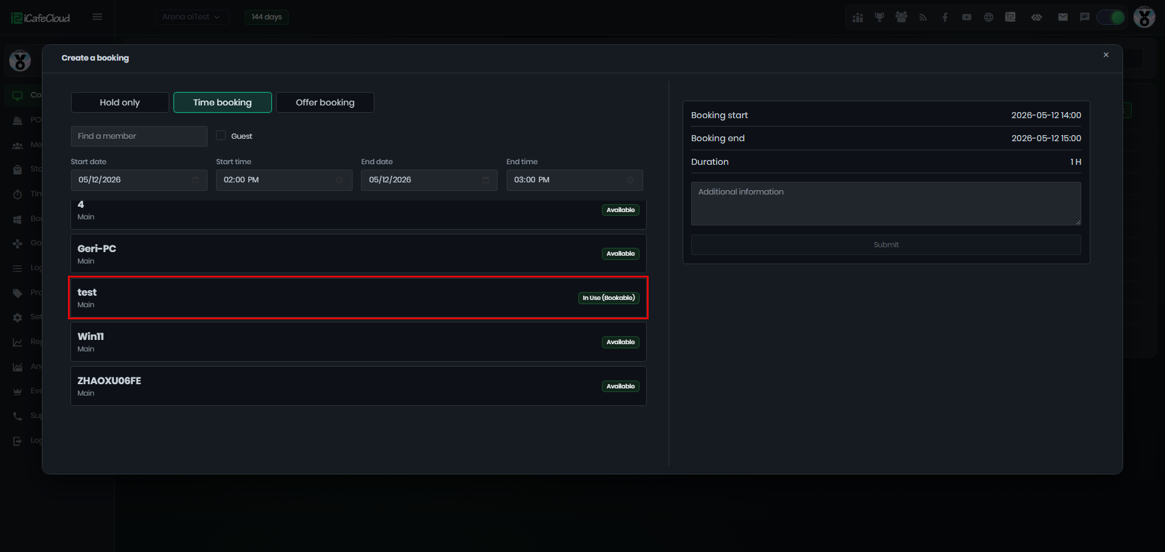Image resolution: width=1165 pixels, height=552 pixels.
Task: Open the Start time field 02:00 PM
Action: (284, 180)
